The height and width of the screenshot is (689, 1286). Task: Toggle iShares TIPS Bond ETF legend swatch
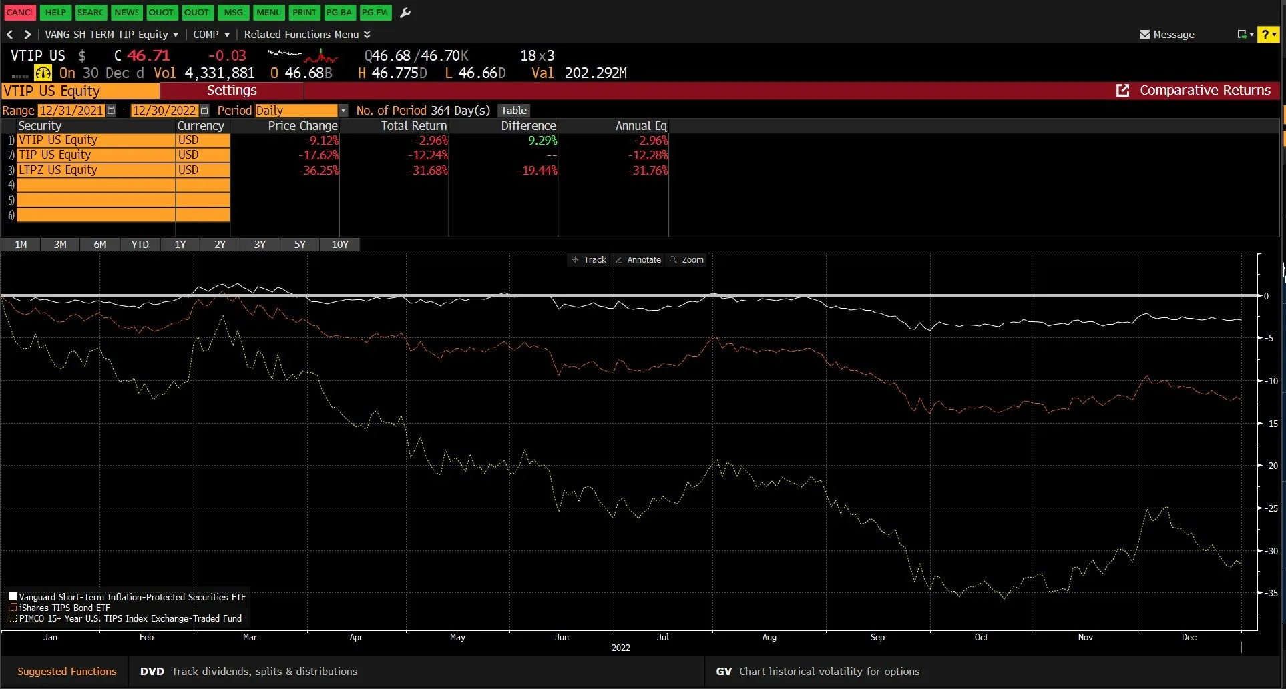[x=12, y=608]
